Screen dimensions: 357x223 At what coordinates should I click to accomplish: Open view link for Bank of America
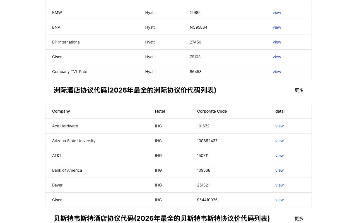point(279,170)
